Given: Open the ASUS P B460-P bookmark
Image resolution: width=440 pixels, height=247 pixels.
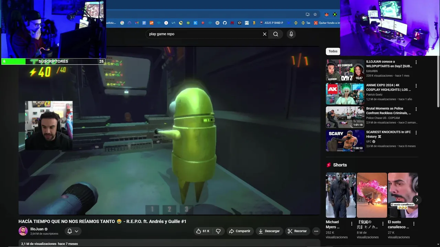Looking at the screenshot, I should (x=271, y=23).
